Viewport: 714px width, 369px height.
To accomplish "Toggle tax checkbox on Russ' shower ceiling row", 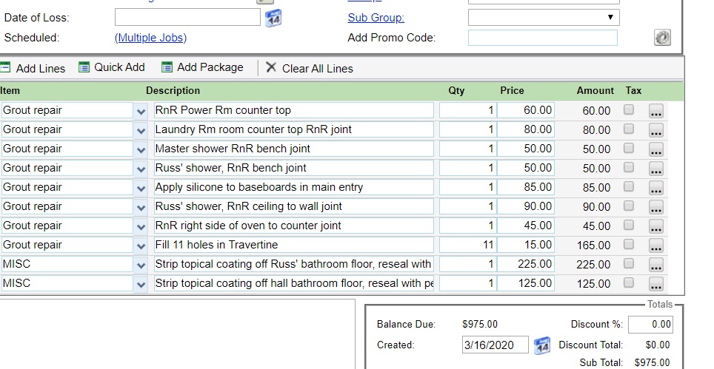I will (629, 206).
